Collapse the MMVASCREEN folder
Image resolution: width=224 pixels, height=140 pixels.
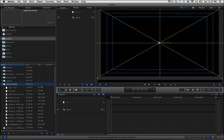[2, 84]
